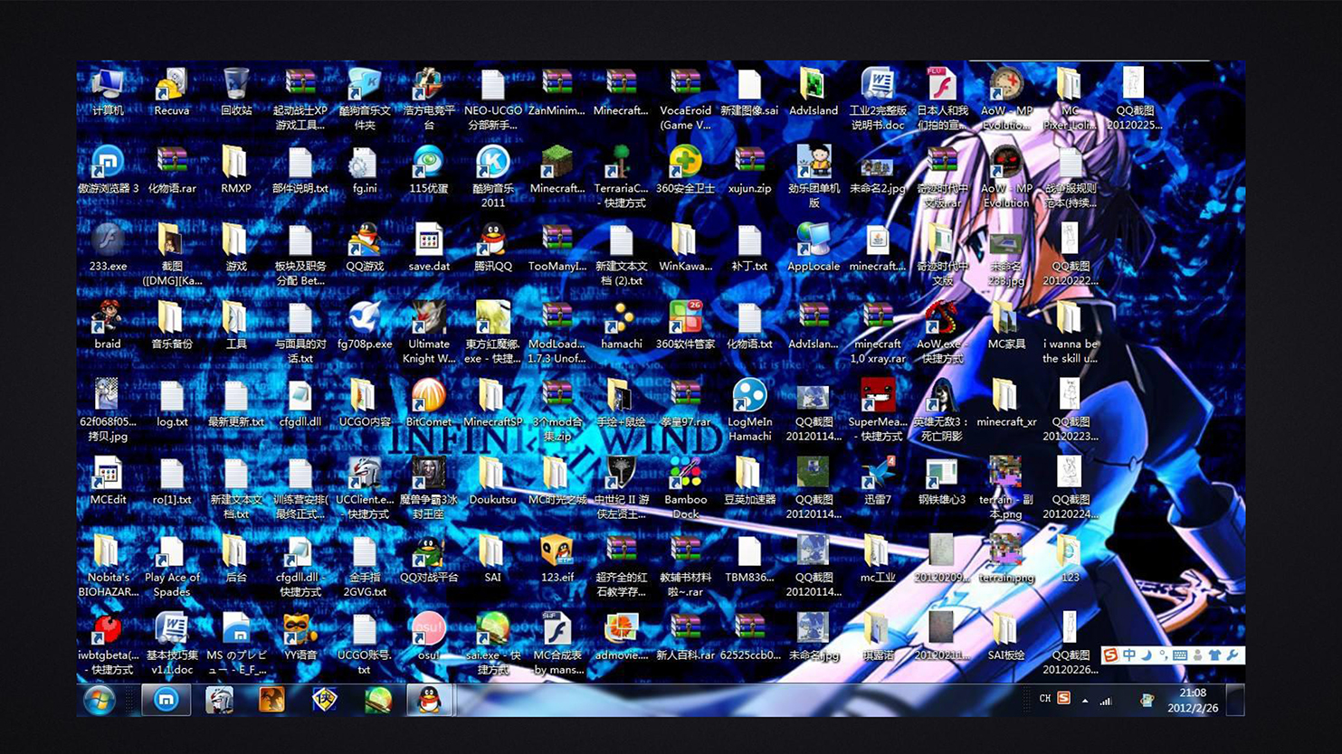The height and width of the screenshot is (754, 1342).
Task: Toggle Sogou IME moon half-width icon
Action: (1146, 655)
